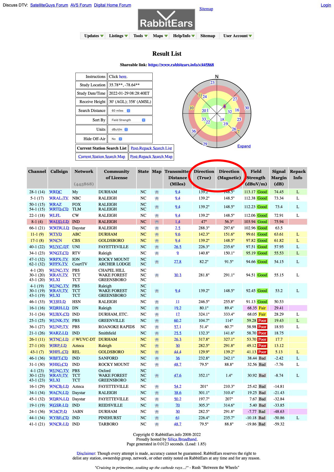Image resolution: width=334 pixels, height=472 pixels.
Task: Click map icon for WUNK-TV Greenville
Action: (x=157, y=321)
